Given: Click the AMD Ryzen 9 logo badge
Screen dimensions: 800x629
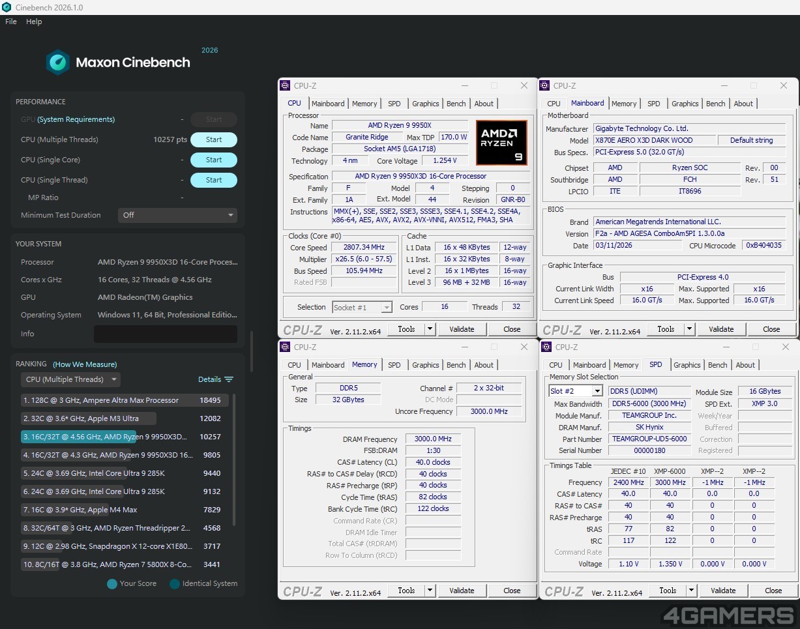Looking at the screenshot, I should 501,143.
